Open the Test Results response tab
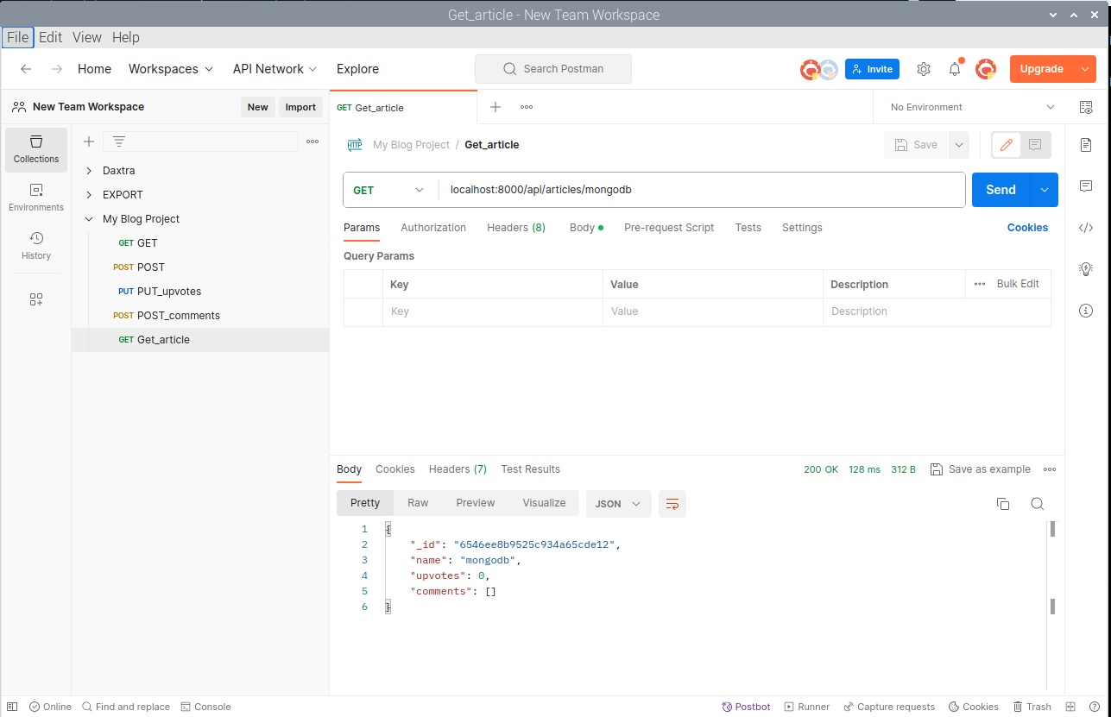This screenshot has height=717, width=1111. tap(531, 469)
